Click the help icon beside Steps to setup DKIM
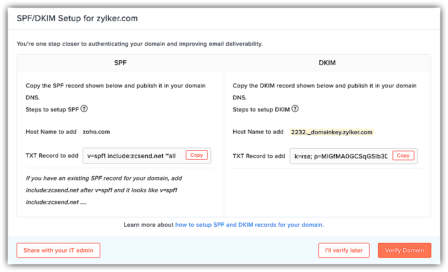This screenshot has height=272, width=448. (295, 109)
